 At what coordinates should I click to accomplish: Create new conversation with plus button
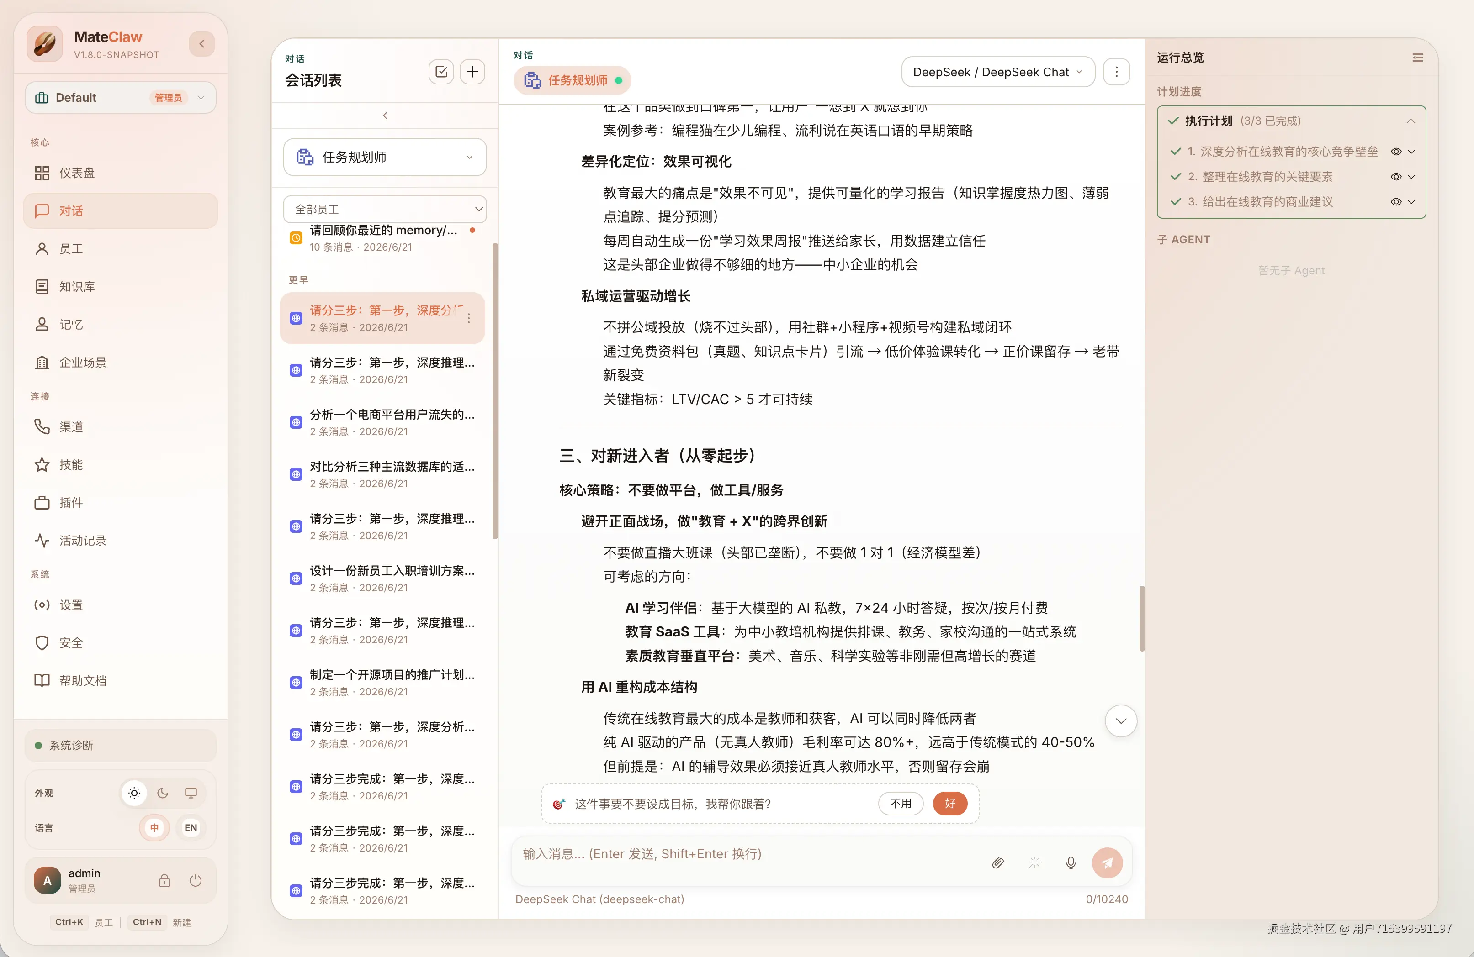472,72
